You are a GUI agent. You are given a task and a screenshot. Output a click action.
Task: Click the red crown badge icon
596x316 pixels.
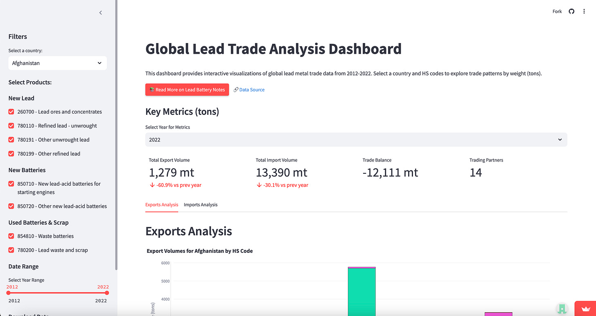tap(586, 309)
